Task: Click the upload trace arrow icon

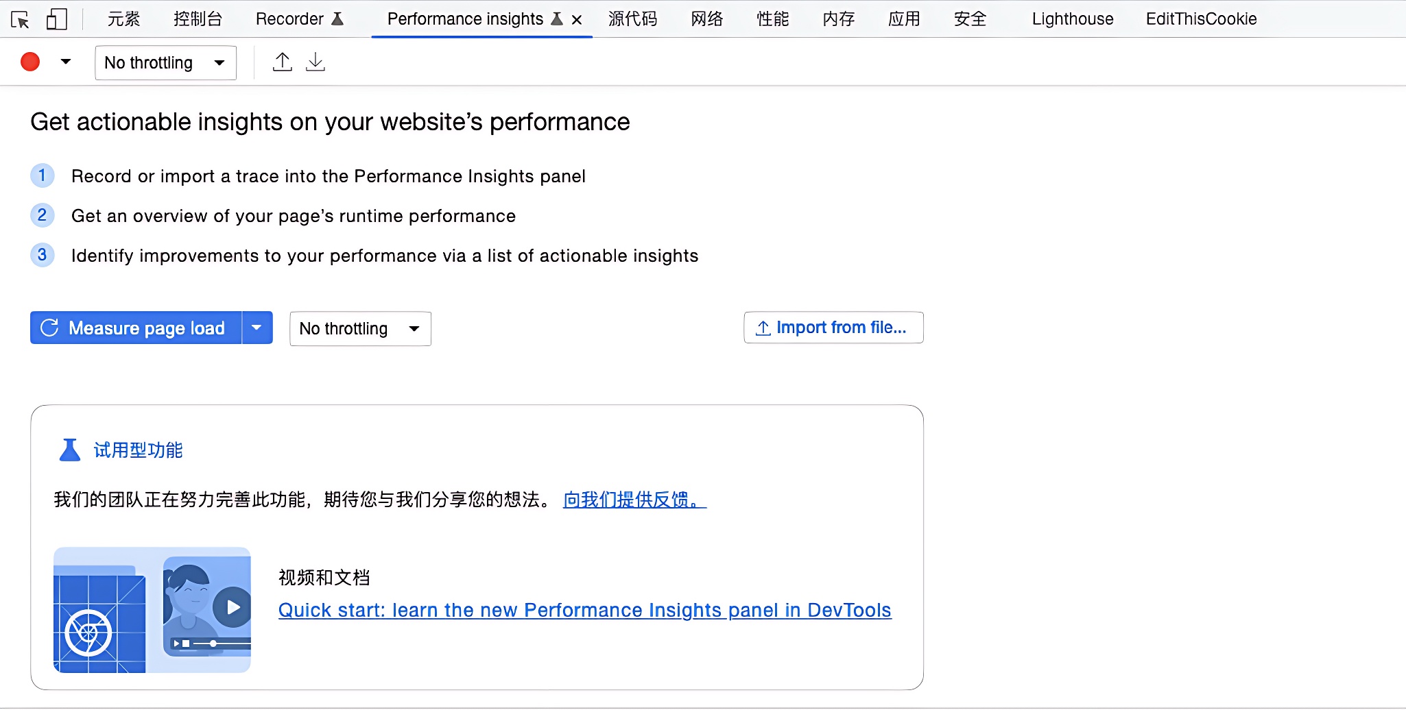Action: pos(282,62)
